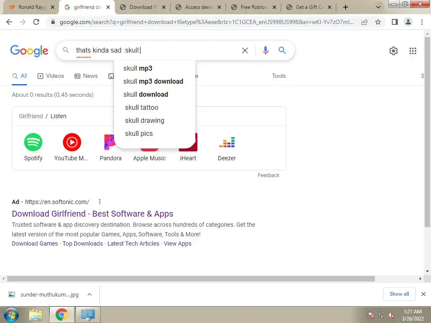431x323 pixels.
Task: Open the View Apps sitelink
Action: pyautogui.click(x=178, y=244)
